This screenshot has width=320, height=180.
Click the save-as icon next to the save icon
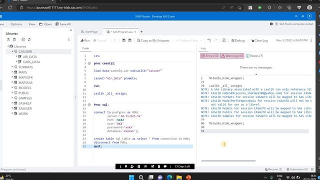coord(129,40)
